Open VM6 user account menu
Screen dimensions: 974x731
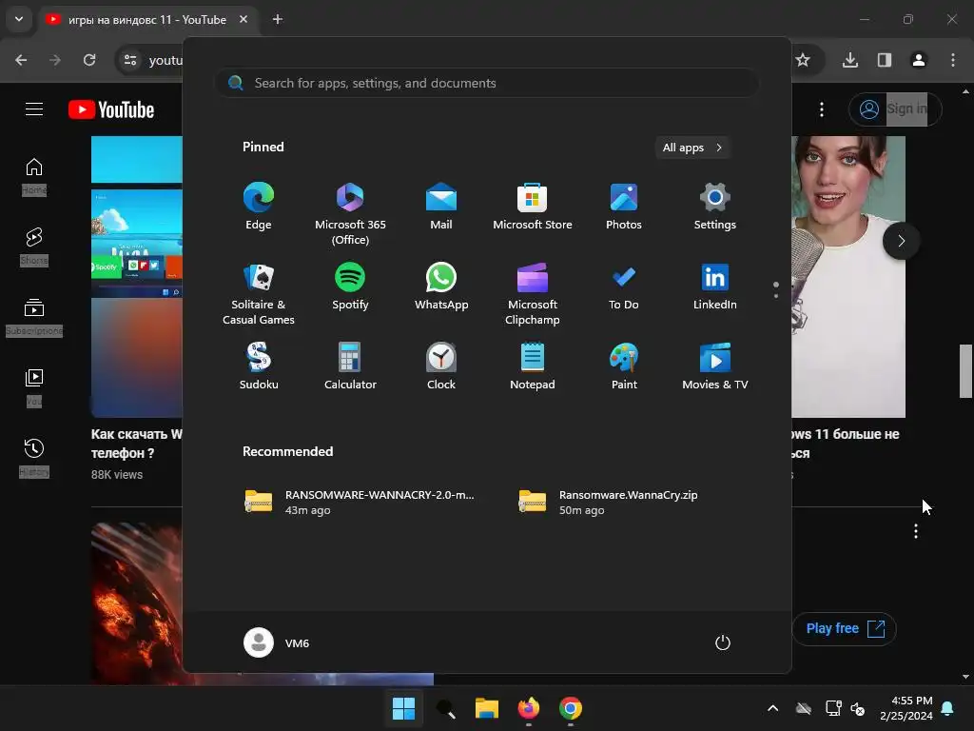(277, 642)
